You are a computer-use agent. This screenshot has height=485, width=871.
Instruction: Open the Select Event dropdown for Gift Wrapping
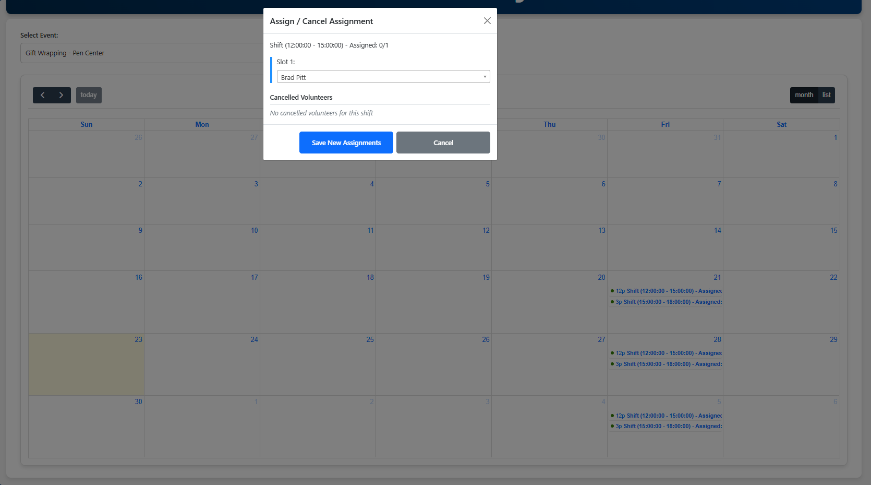coord(141,53)
